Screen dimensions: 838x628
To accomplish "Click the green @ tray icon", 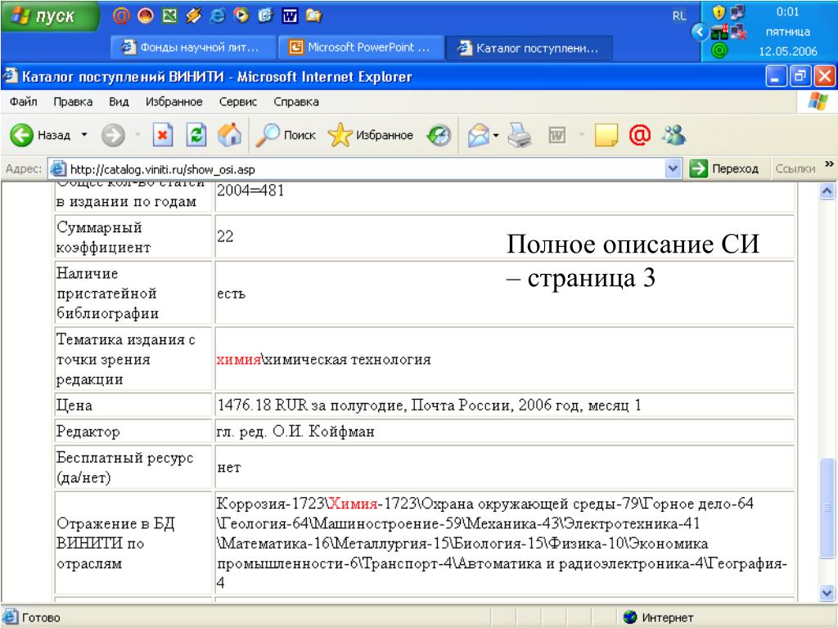I will pyautogui.click(x=719, y=51).
